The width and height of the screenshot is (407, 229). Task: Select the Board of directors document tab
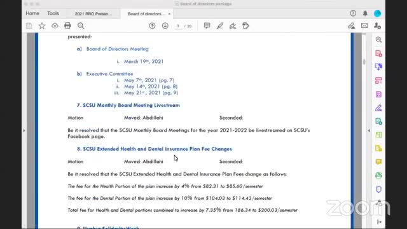pyautogui.click(x=146, y=14)
